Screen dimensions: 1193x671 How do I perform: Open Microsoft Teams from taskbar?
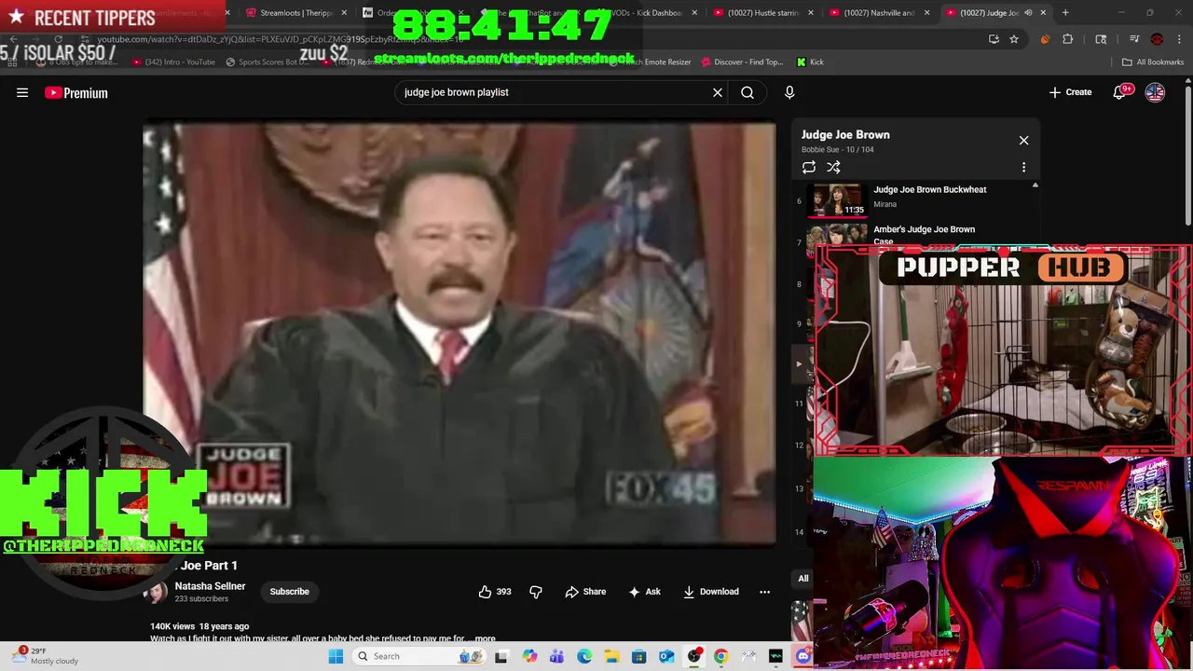point(556,656)
